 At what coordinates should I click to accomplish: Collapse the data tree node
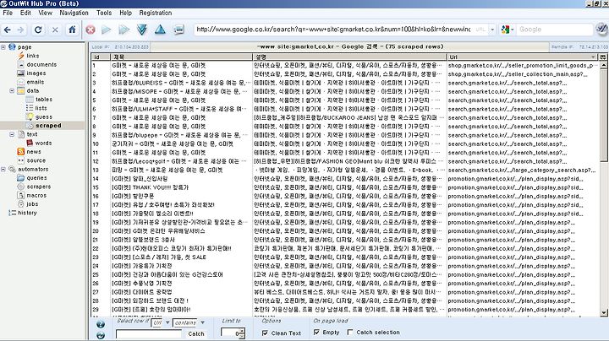[x=12, y=90]
